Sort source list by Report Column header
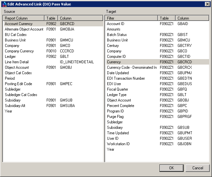Image resolution: width=212 pixels, height=177 pixels. coord(24,18)
